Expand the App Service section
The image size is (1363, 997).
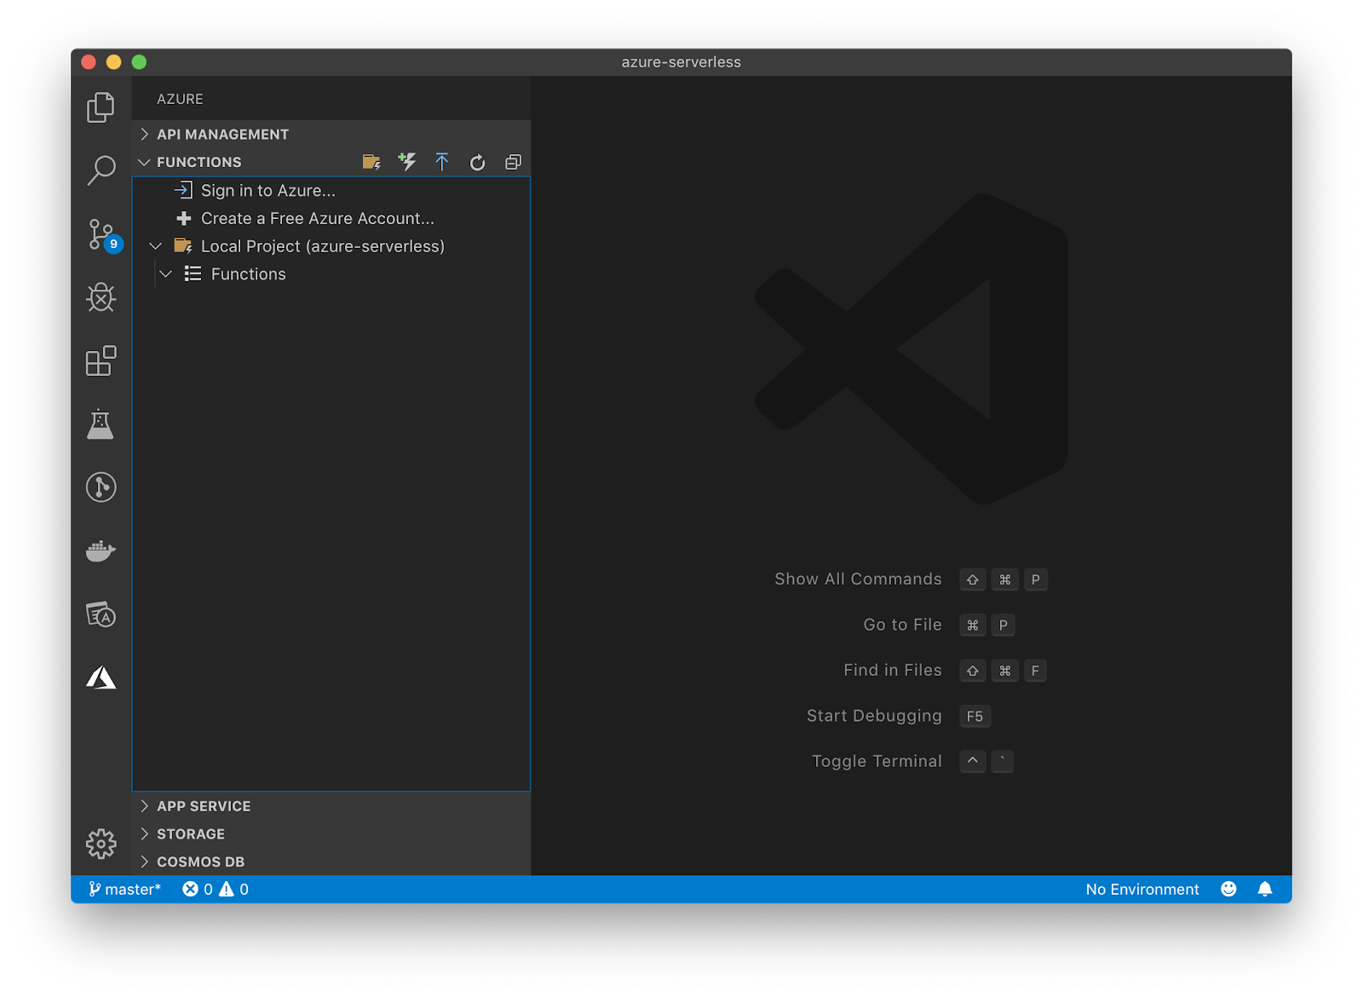point(204,806)
